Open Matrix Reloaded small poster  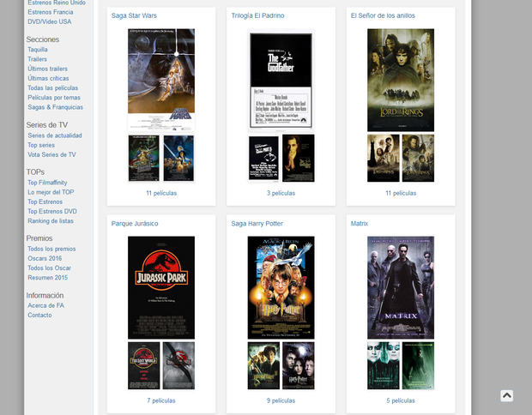coord(384,365)
